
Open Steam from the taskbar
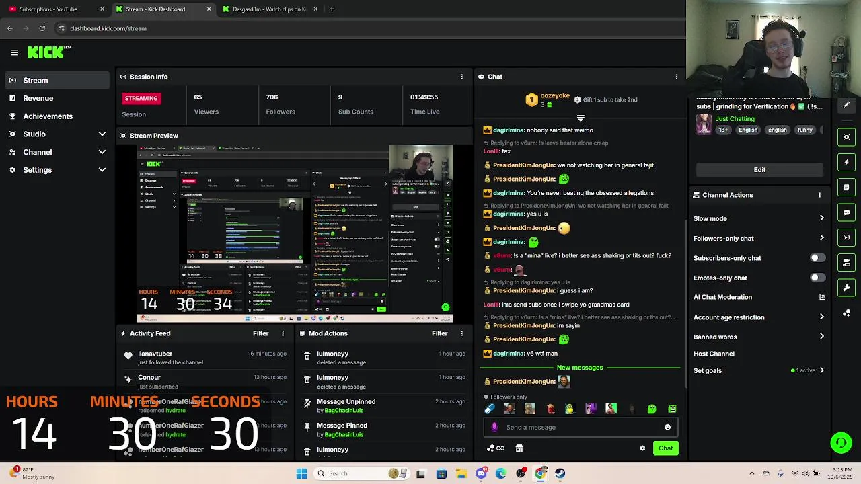(x=560, y=473)
